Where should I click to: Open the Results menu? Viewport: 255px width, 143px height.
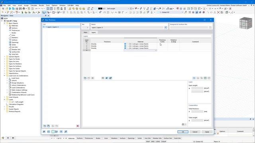pyautogui.click(x=41, y=5)
